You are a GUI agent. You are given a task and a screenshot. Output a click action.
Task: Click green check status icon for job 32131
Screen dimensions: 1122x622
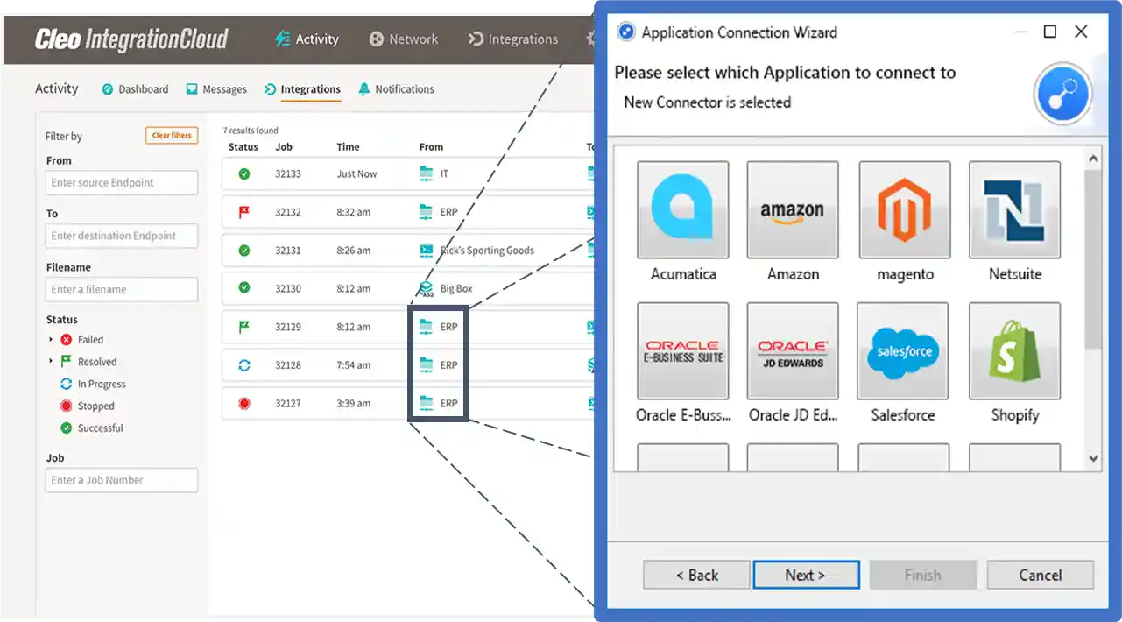coord(244,251)
